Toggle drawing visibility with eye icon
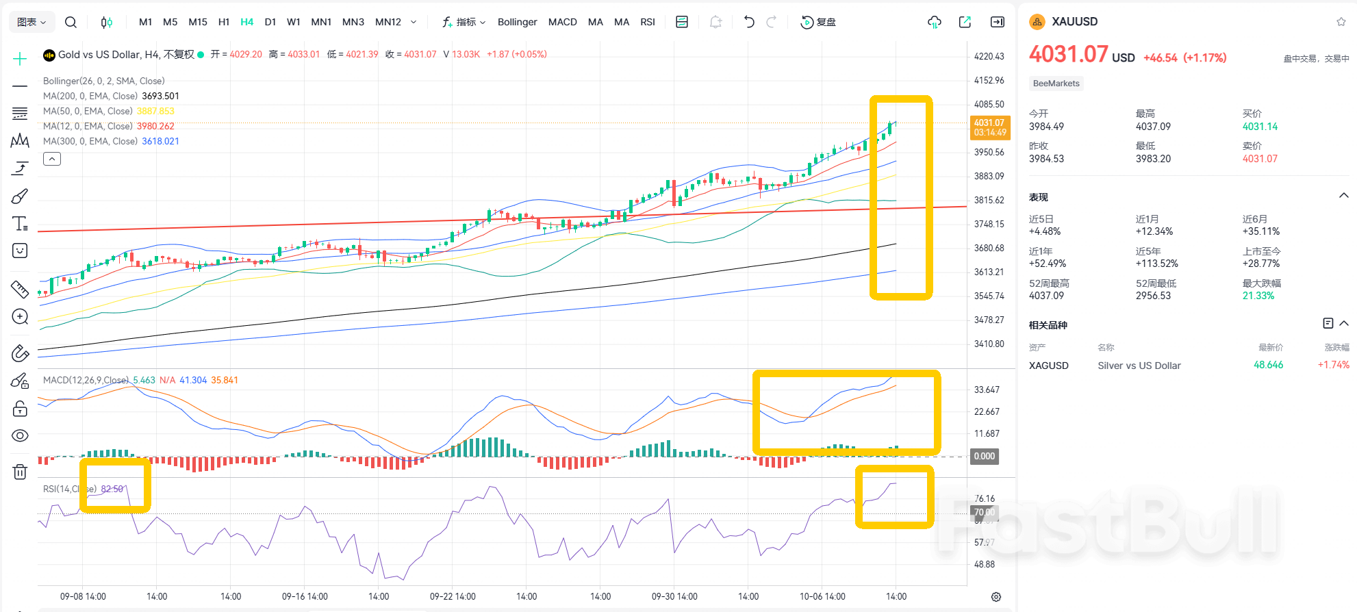This screenshot has width=1357, height=612. (20, 436)
